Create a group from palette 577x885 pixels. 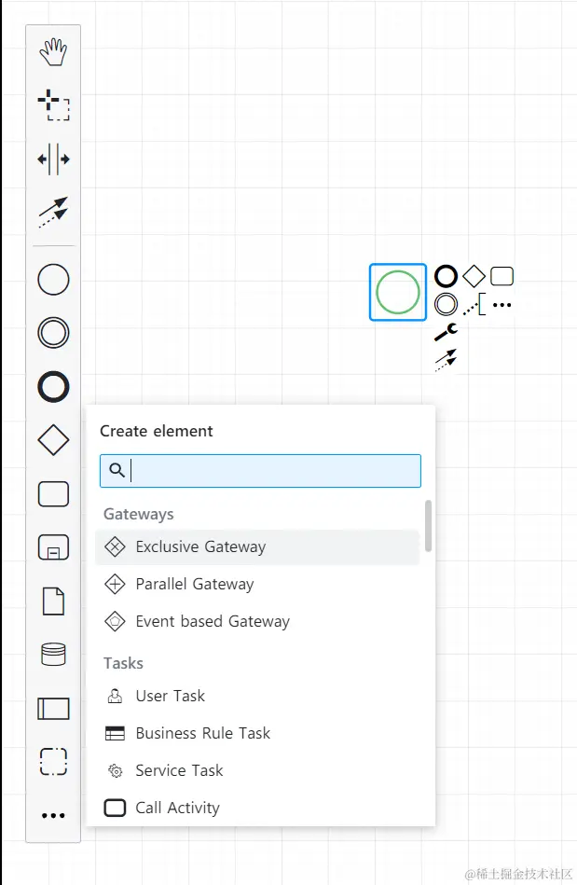point(53,761)
